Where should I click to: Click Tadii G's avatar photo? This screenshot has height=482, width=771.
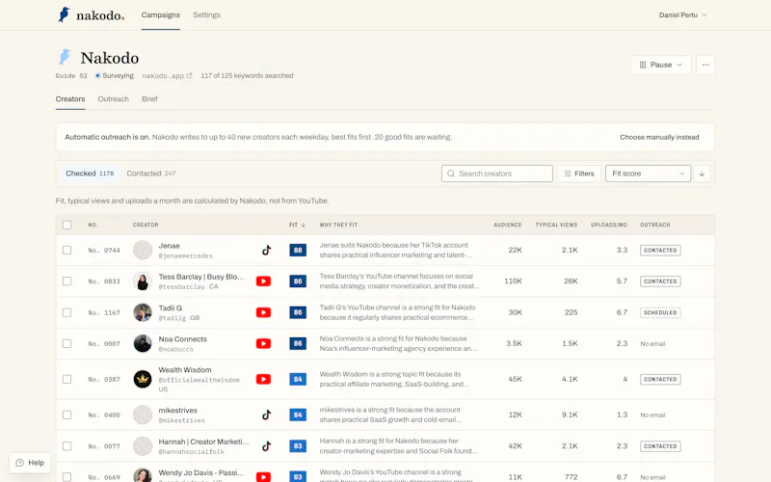pos(143,312)
